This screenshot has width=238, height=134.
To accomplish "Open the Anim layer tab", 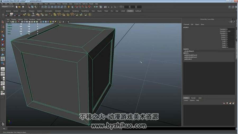I will pyautogui.click(x=200, y=98).
